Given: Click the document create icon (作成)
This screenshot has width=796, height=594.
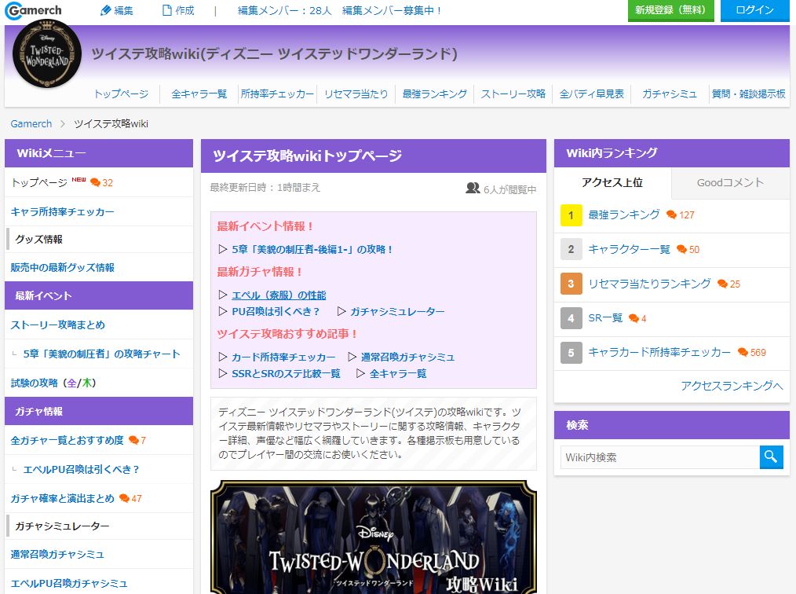Looking at the screenshot, I should pos(166,11).
